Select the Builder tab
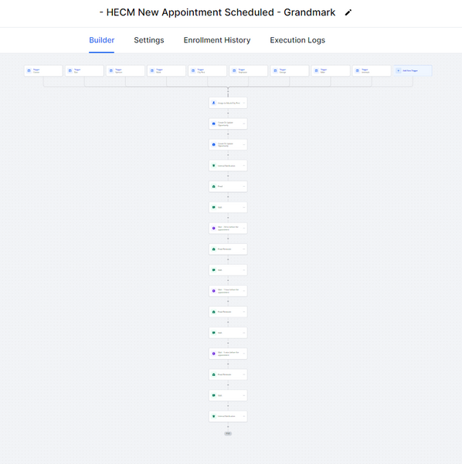The width and height of the screenshot is (462, 464). coord(101,40)
